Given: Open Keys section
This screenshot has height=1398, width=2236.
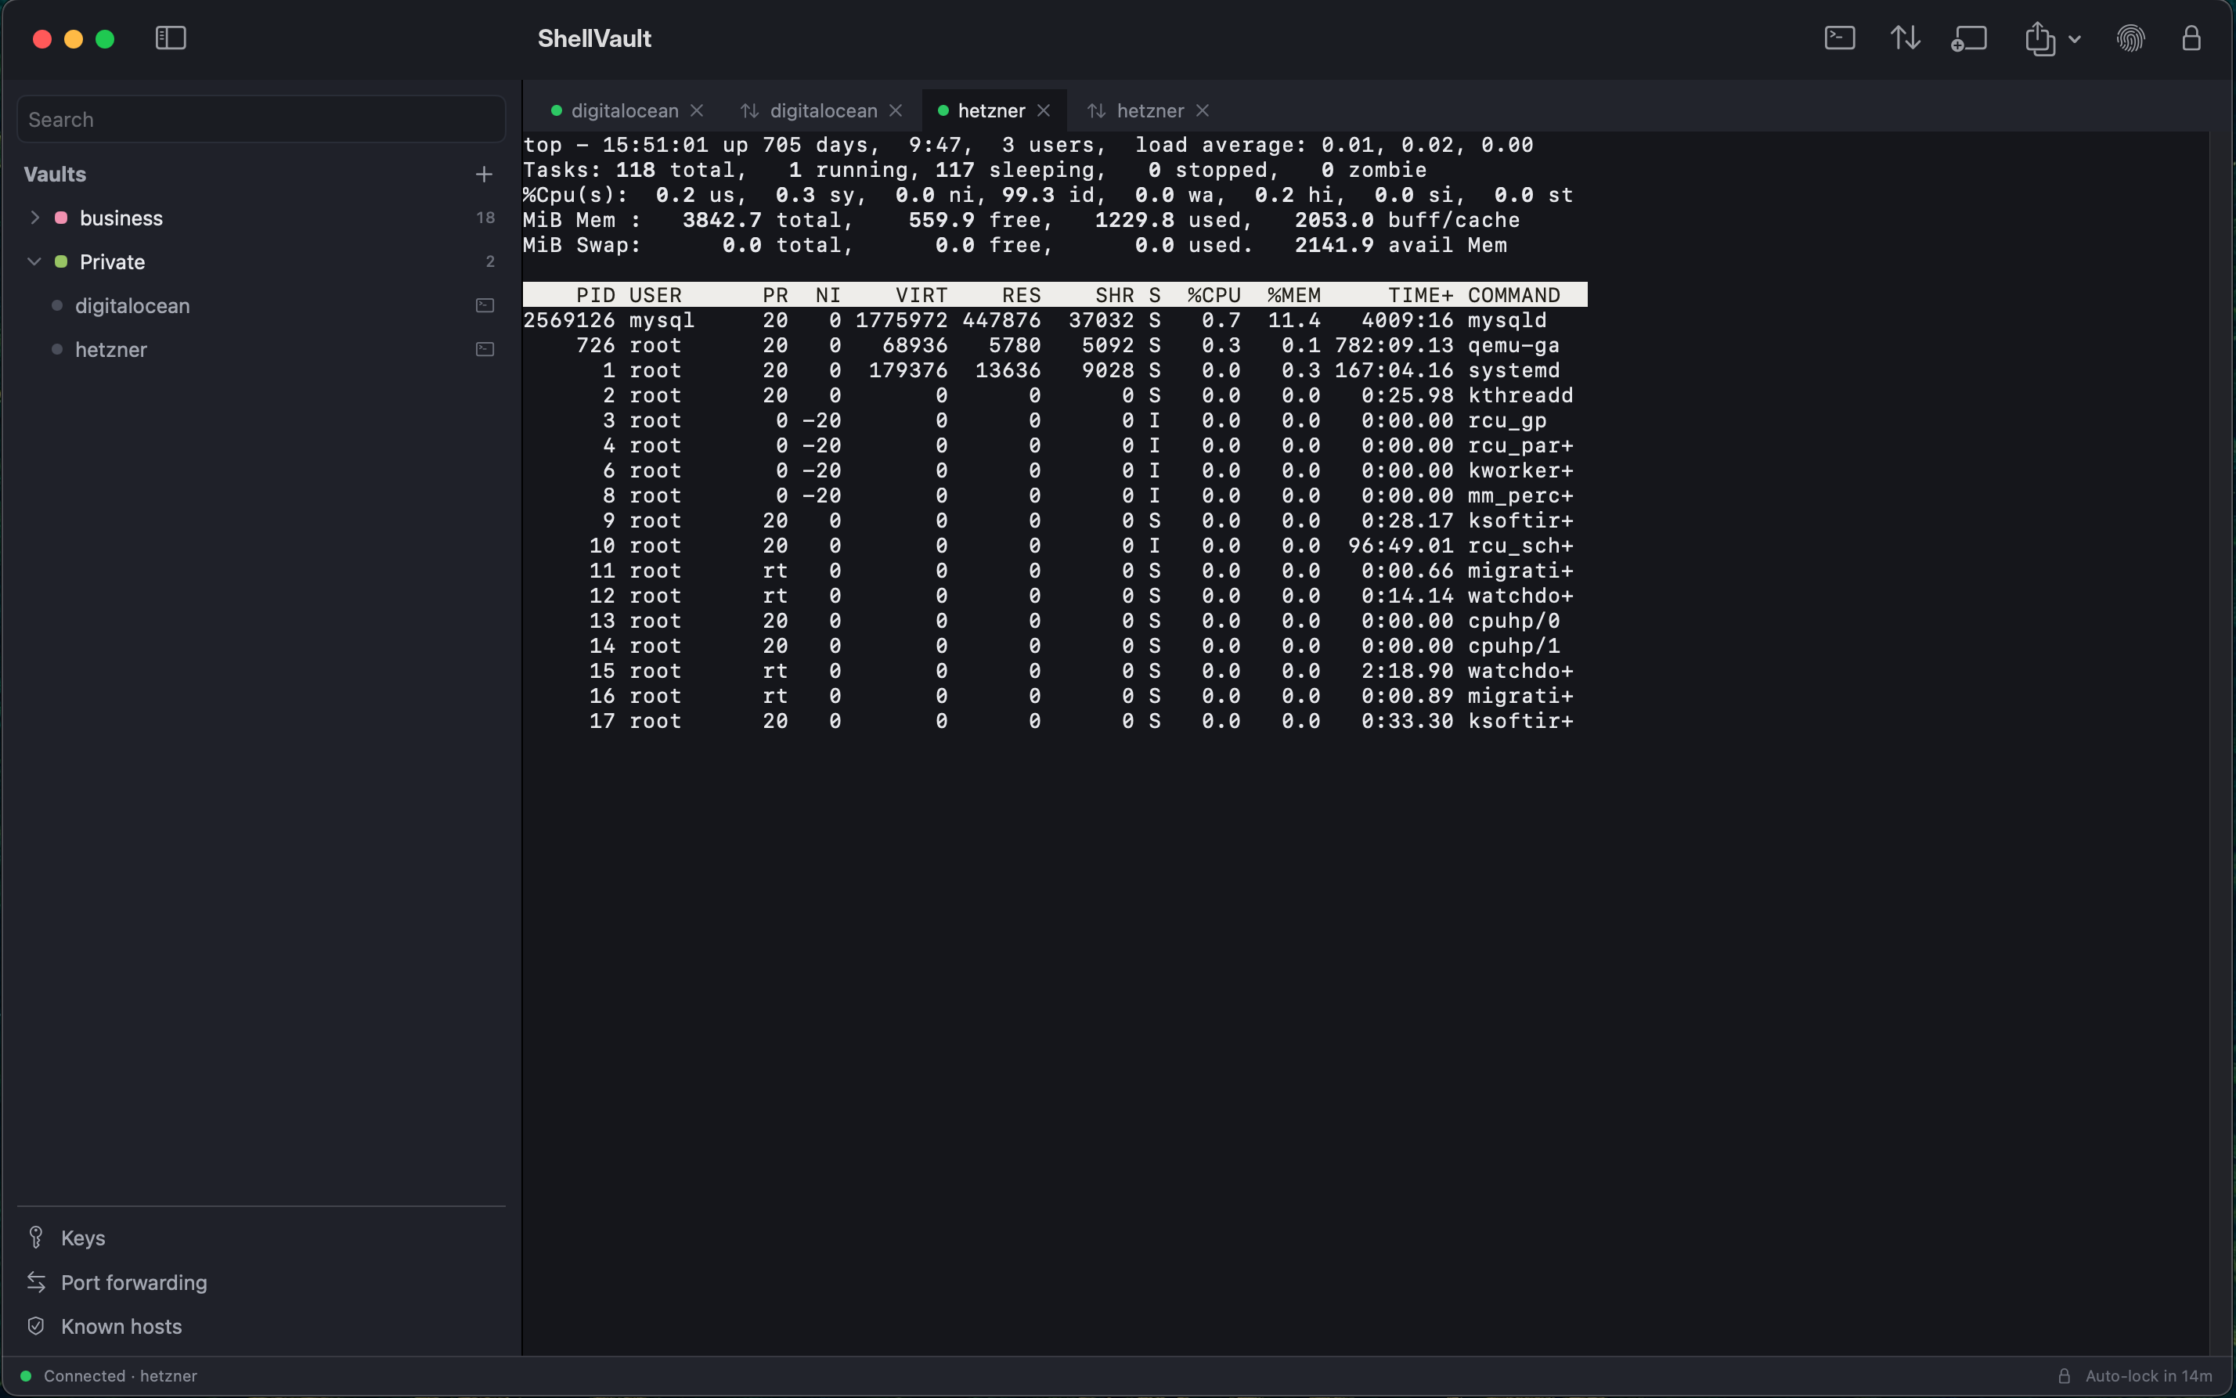Looking at the screenshot, I should click(261, 1237).
